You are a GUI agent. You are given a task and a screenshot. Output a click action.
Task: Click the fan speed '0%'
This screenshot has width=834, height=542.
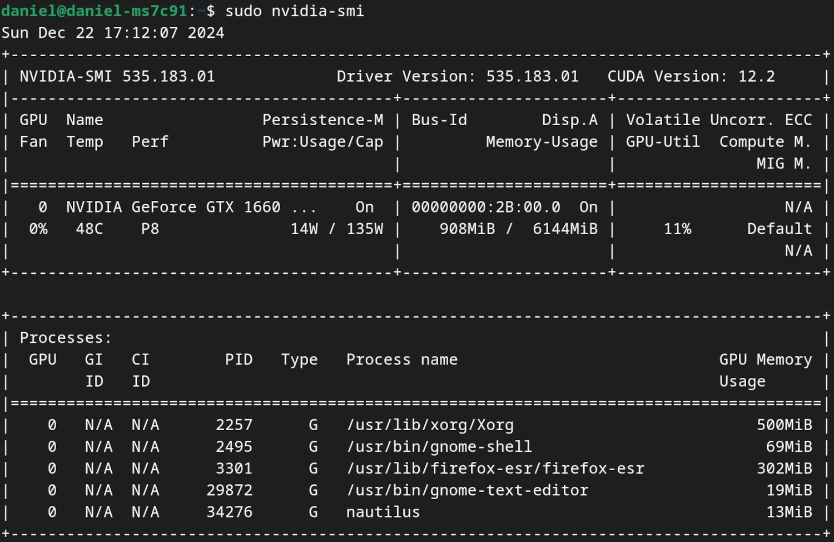38,229
